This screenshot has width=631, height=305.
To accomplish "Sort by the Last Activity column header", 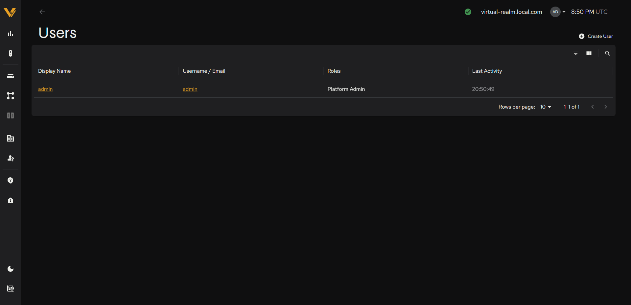I will 487,71.
